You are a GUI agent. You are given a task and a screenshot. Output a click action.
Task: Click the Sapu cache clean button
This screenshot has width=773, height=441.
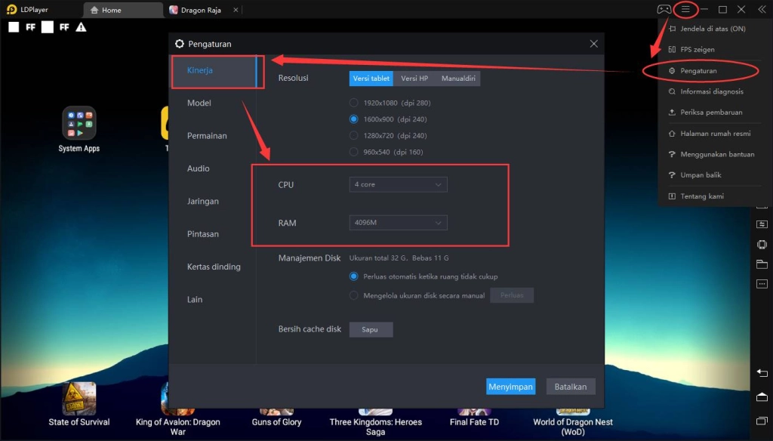click(x=371, y=329)
